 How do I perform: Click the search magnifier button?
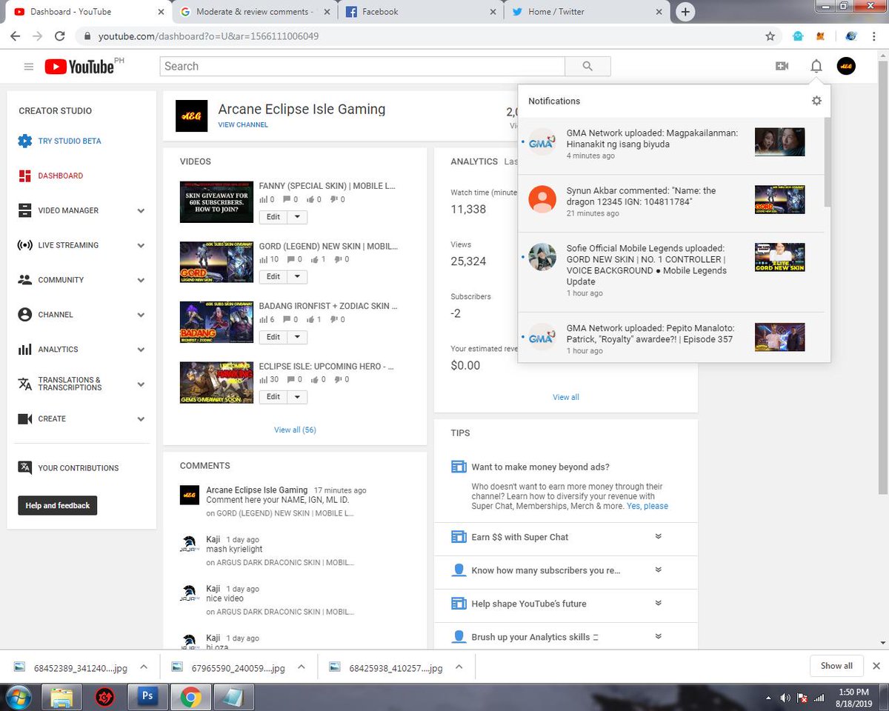[587, 67]
